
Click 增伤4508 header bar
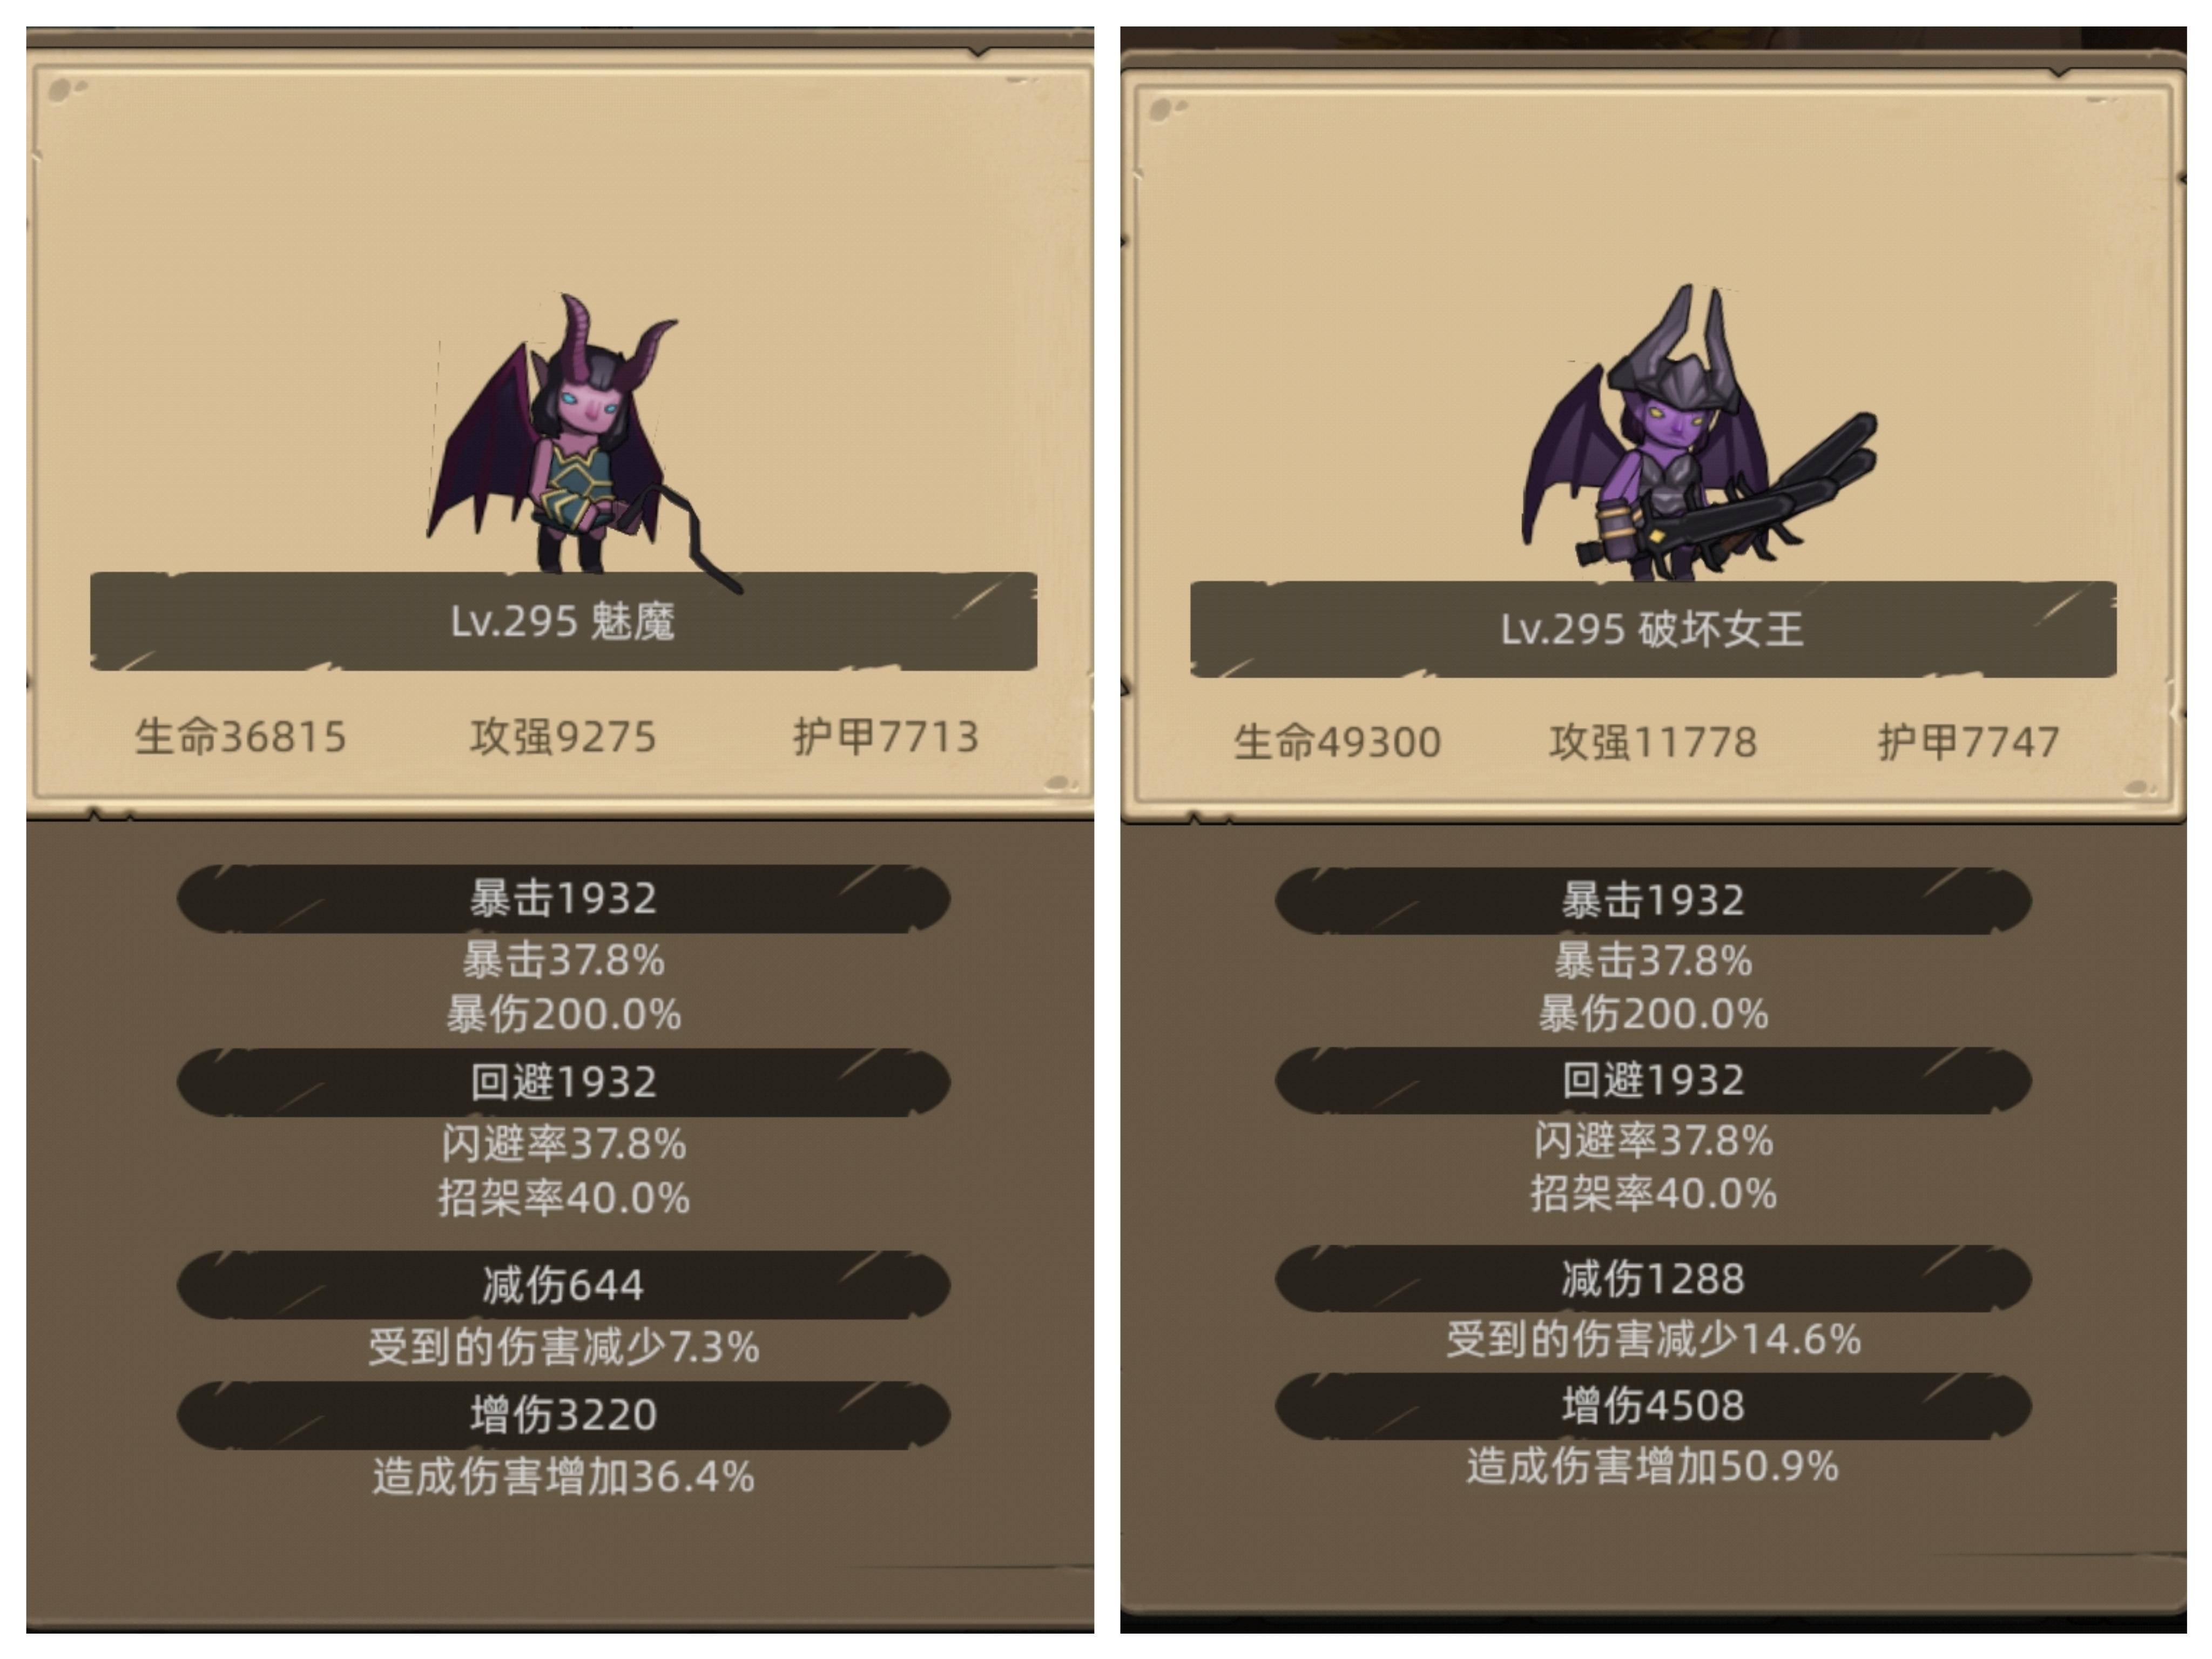tap(1653, 1406)
